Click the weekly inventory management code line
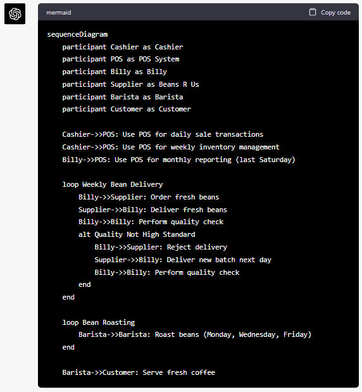The width and height of the screenshot is (362, 392). coord(171,147)
